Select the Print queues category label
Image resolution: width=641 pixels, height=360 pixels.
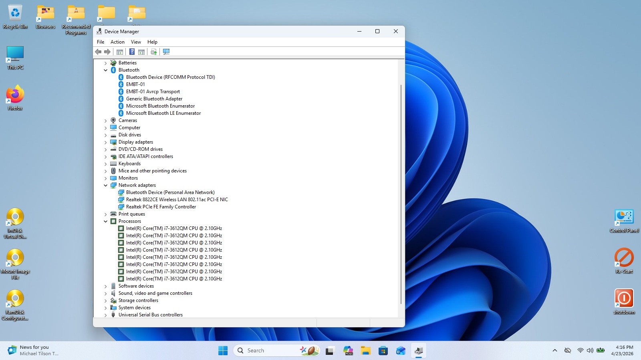[132, 214]
